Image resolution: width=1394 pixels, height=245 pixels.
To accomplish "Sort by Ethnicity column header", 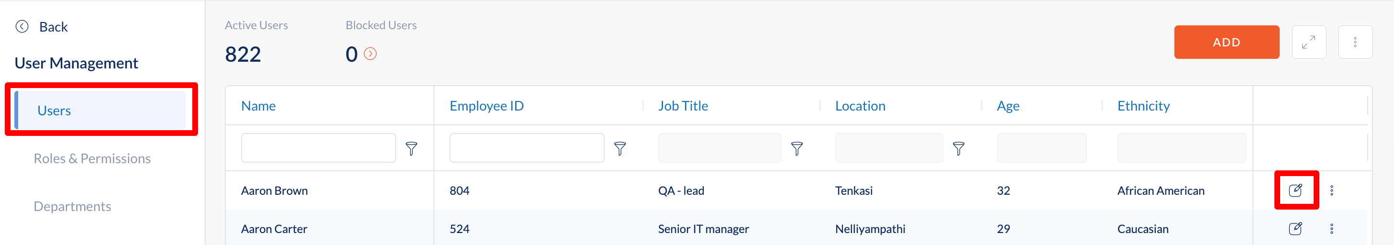I will tap(1143, 106).
